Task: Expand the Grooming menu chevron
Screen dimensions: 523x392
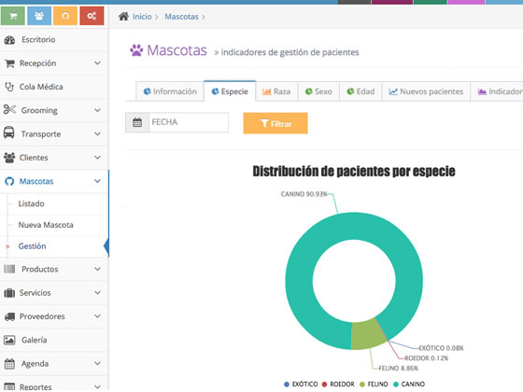Action: (97, 110)
